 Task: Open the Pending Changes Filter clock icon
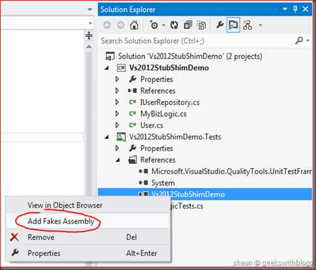click(154, 25)
